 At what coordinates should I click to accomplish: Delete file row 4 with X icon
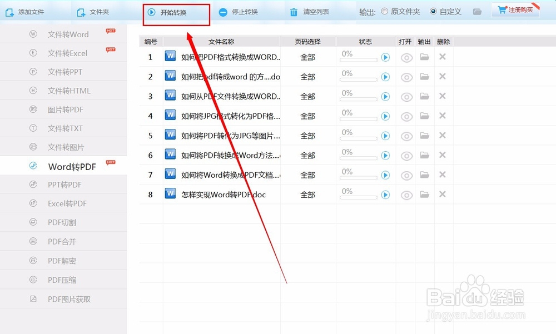pyautogui.click(x=442, y=116)
